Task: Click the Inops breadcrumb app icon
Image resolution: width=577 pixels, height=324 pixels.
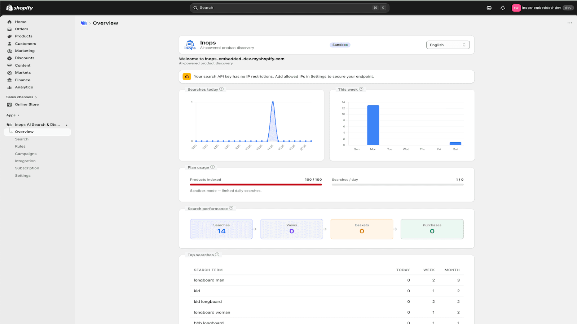Action: click(84, 23)
